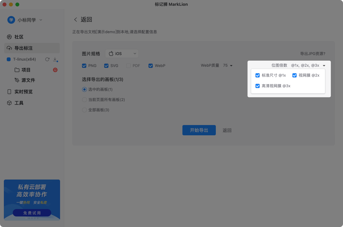
Task: Open the WebP质量 quality dropdown
Action: (228, 65)
